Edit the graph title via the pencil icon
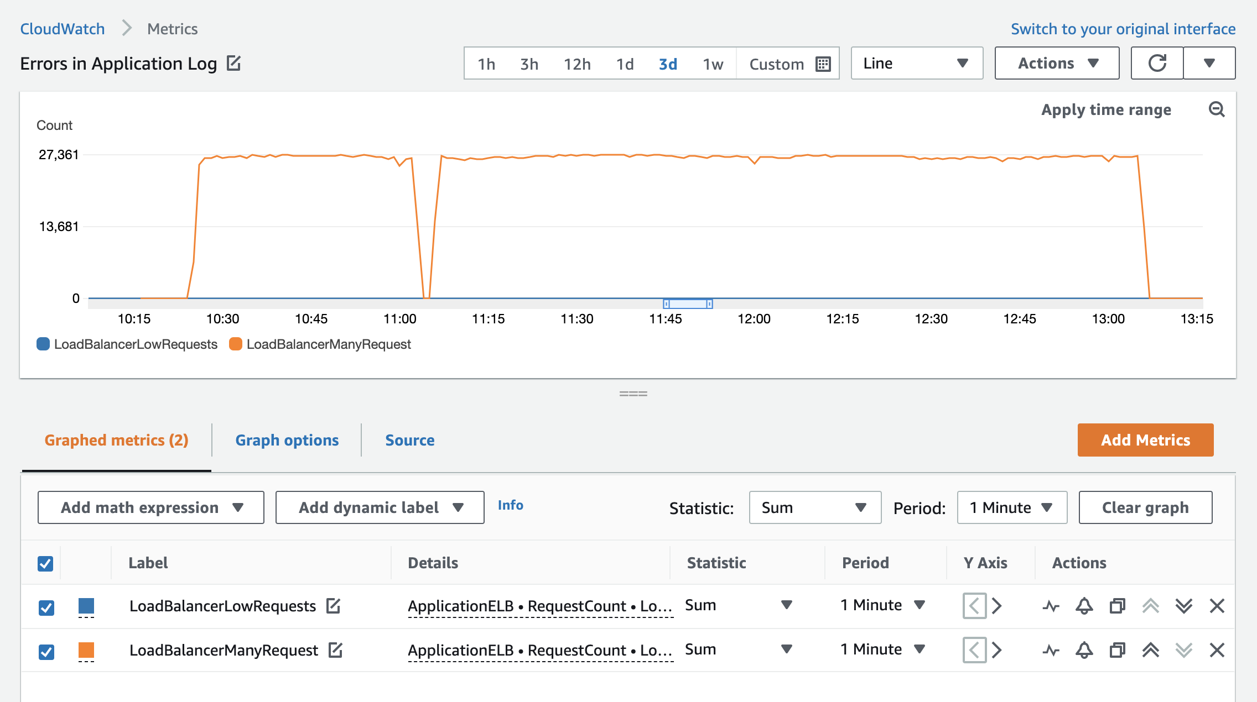1257x702 pixels. [x=235, y=63]
